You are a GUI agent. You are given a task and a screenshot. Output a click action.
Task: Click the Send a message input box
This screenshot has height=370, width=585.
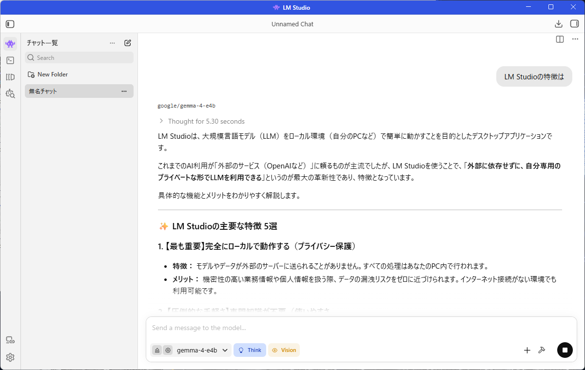(361, 328)
